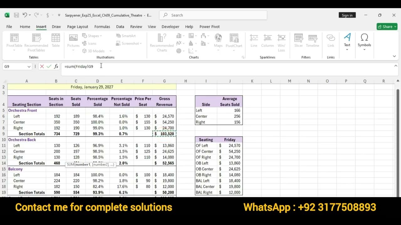Viewport: 401px width, 225px height.
Task: Add a Column sparkline
Action: pyautogui.click(x=268, y=41)
